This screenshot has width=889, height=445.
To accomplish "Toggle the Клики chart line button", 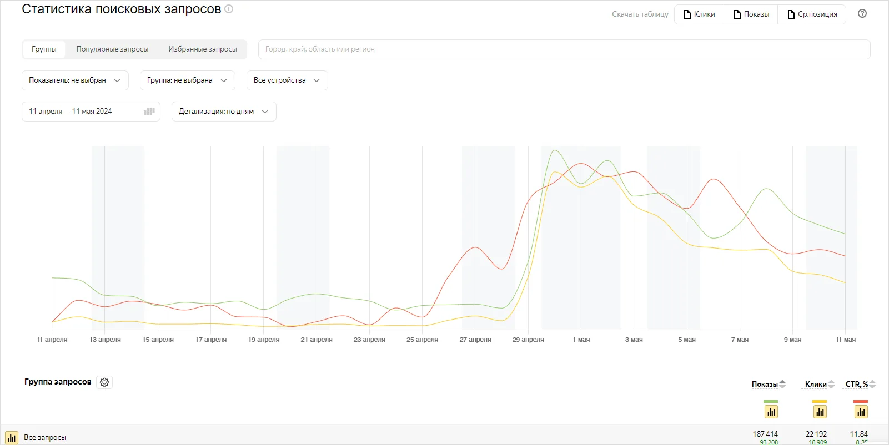I will point(820,412).
